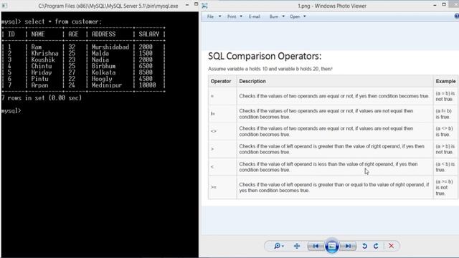Click the Operator column header in image
This screenshot has height=258, width=459.
[x=221, y=81]
